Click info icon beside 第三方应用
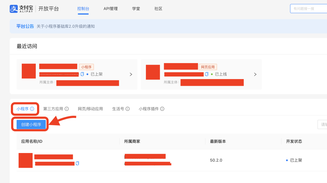This screenshot has width=327, height=183. pos(67,109)
